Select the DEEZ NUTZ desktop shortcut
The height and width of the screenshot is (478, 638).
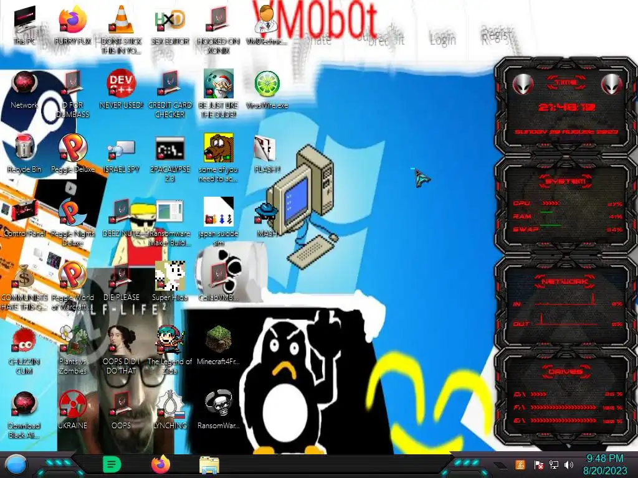point(121,218)
